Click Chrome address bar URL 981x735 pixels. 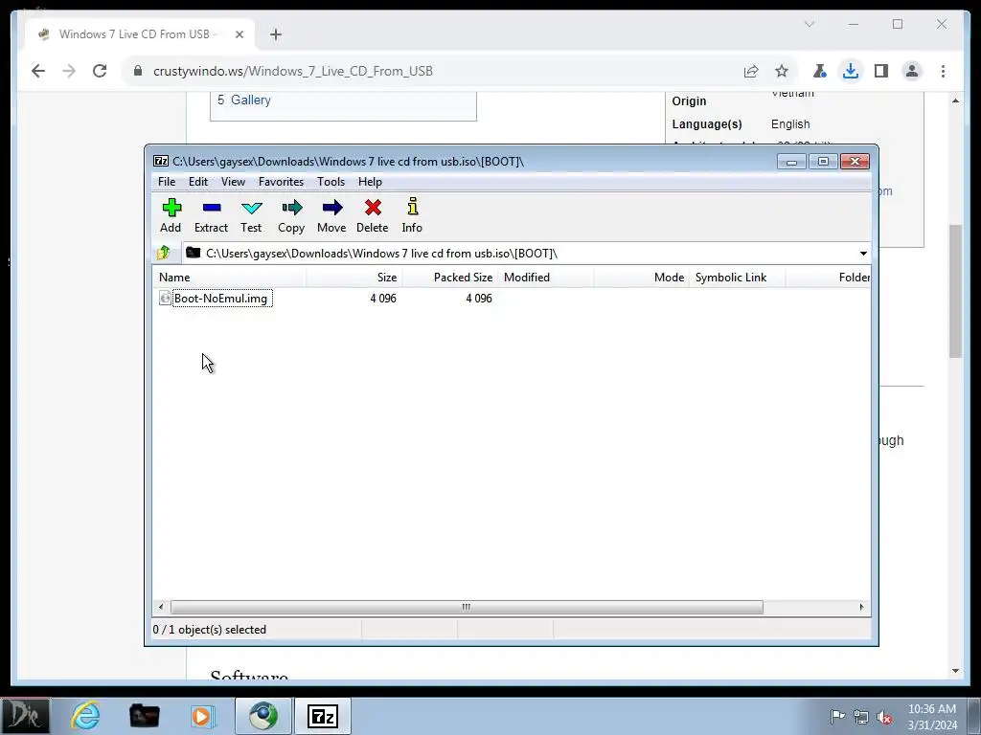coord(293,71)
